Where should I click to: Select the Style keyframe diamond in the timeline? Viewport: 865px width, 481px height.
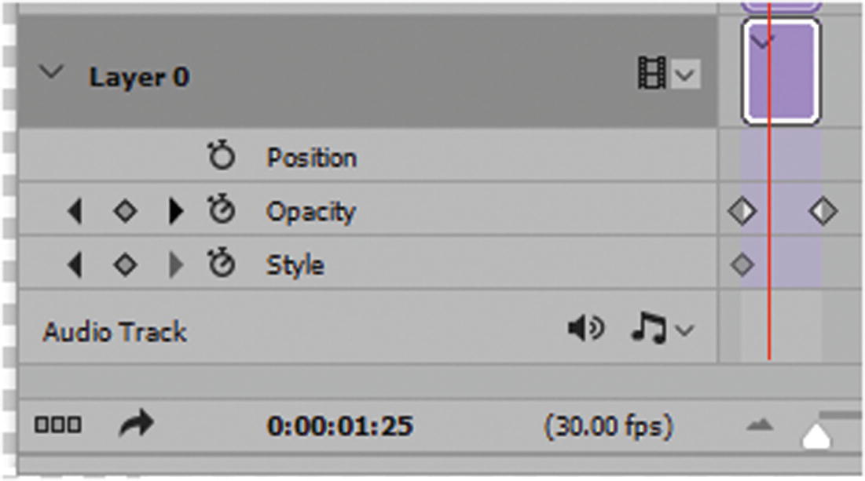(x=742, y=265)
